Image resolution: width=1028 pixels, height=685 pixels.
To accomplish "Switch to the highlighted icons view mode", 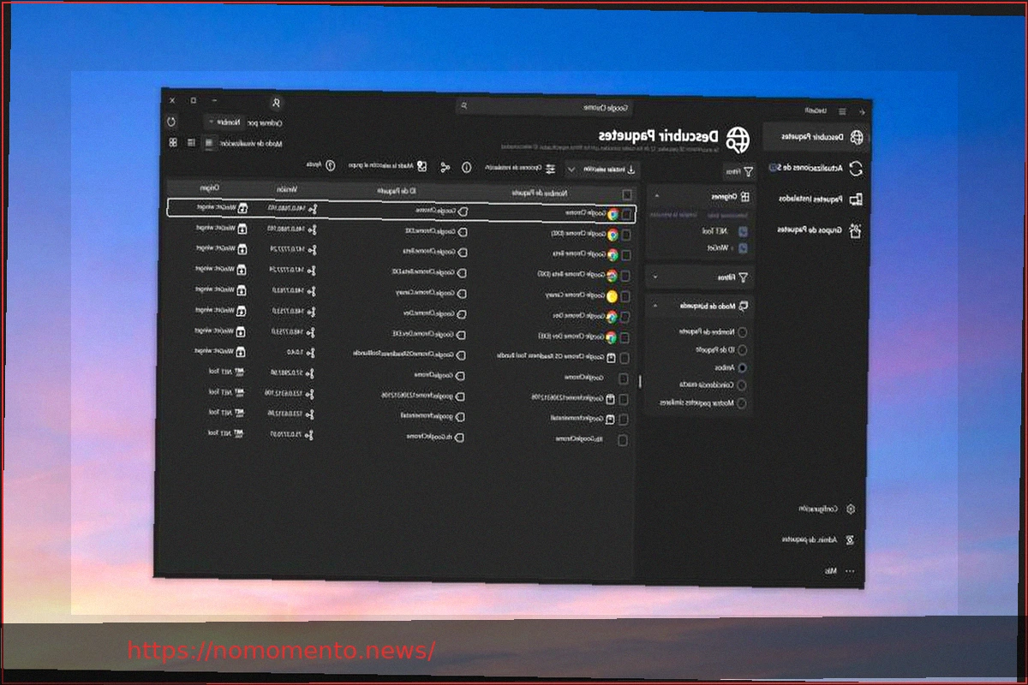I will click(209, 143).
